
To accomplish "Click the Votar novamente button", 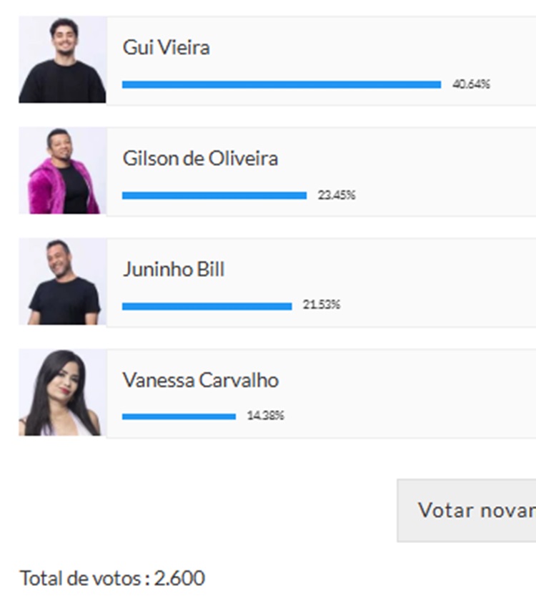I will 467,510.
